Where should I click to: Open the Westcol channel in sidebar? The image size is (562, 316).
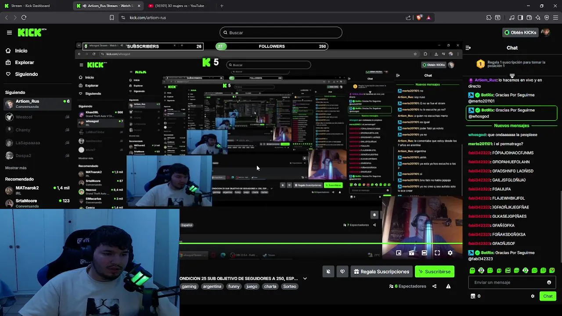pos(37,117)
